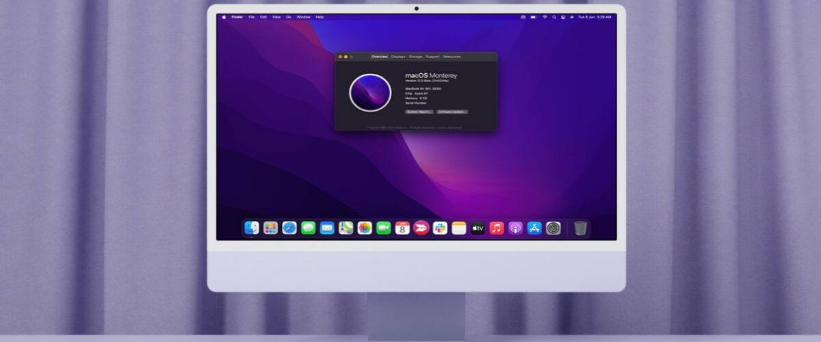821x342 pixels.
Task: Open the Apple menu logo
Action: pos(224,16)
